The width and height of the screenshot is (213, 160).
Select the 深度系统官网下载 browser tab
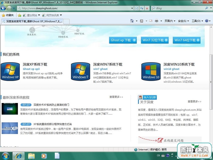click(x=32, y=21)
